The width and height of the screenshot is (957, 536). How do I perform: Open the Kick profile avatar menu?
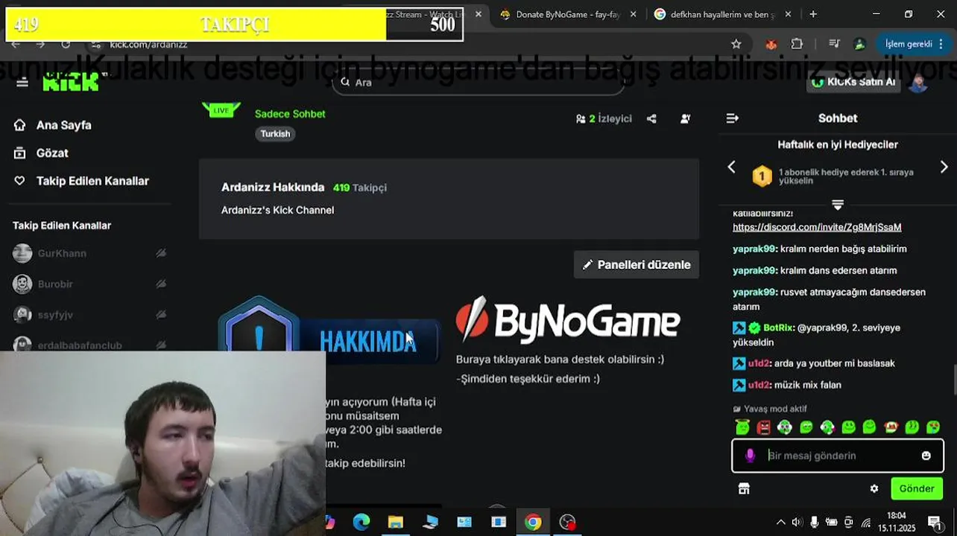coord(918,82)
